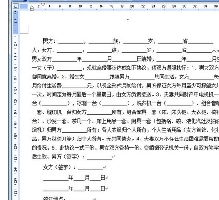219x200 pixels.
Task: Click the words '床上用品一套'
Action: 111,121
